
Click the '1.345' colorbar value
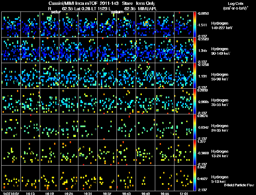click(x=203, y=51)
